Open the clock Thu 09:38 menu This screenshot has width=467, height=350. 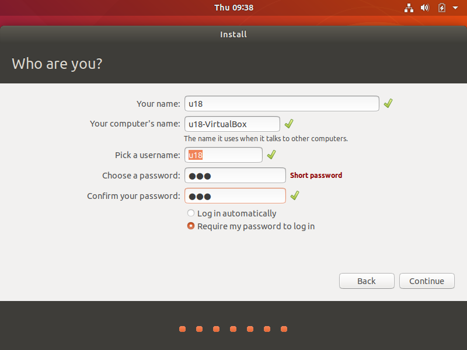[233, 8]
